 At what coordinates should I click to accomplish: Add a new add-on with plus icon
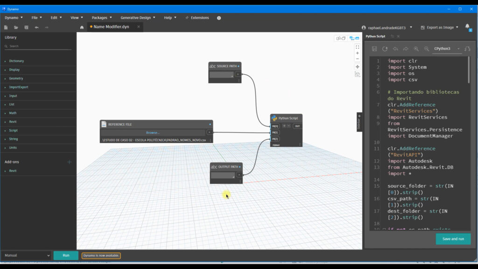click(69, 162)
